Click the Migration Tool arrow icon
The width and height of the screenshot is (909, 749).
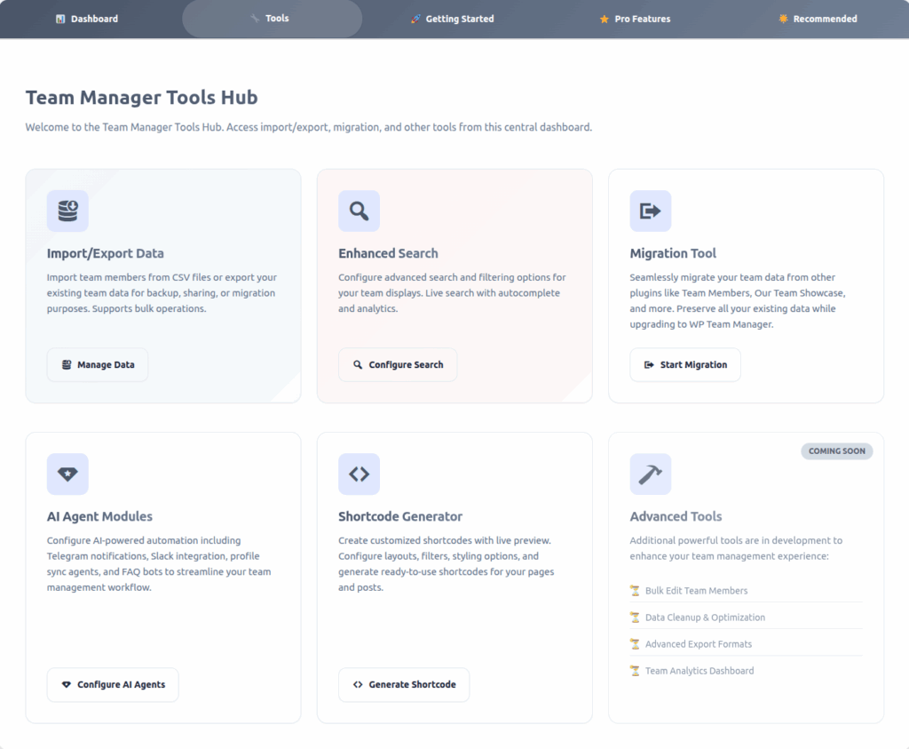[650, 211]
